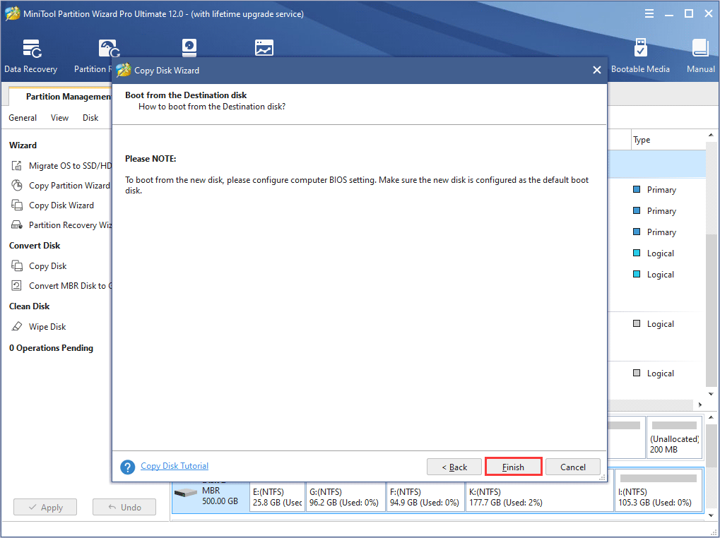Click the Clean Disk section heading

click(30, 306)
